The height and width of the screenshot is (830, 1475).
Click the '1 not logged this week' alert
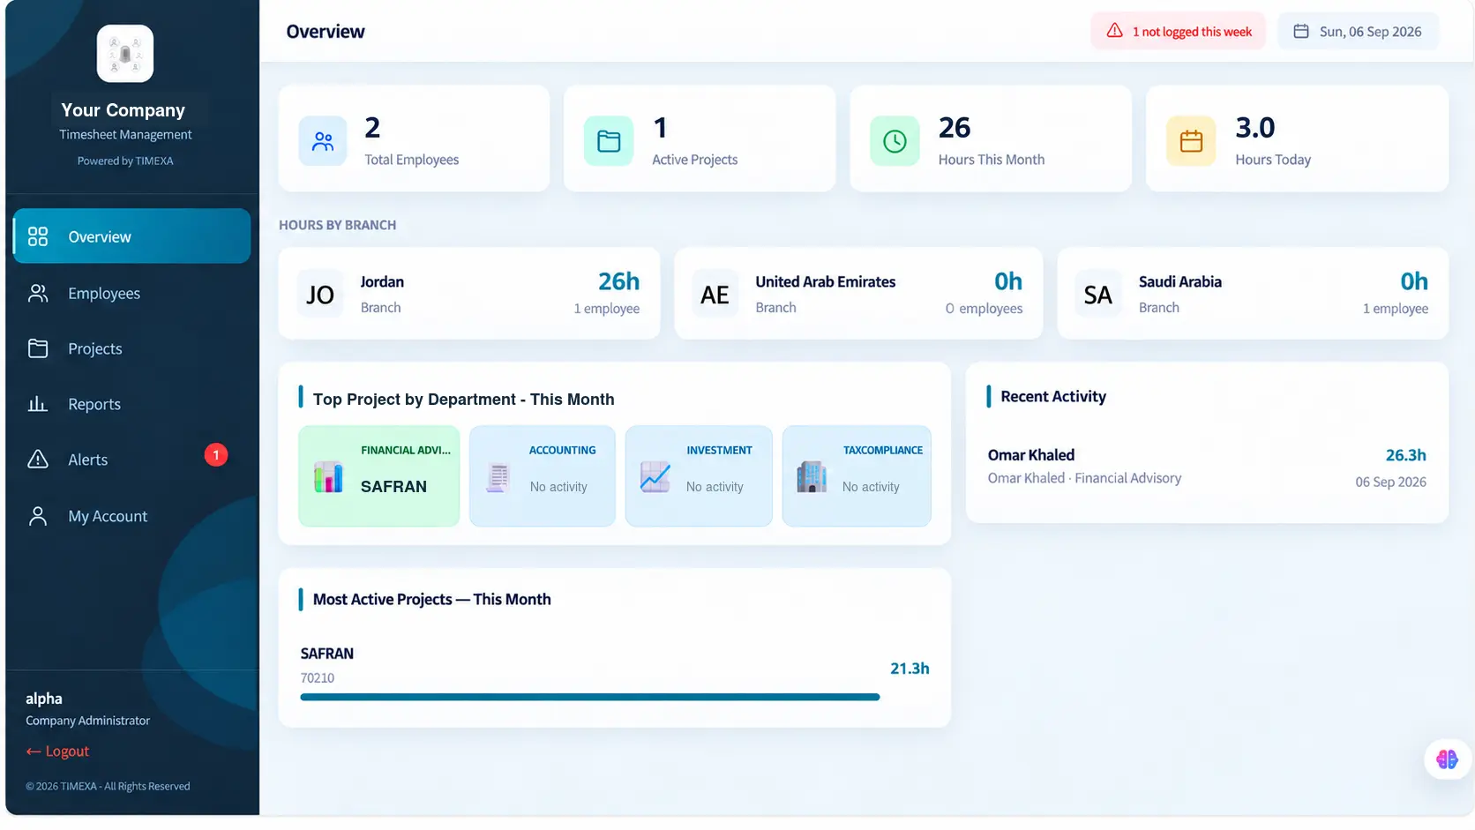coord(1179,31)
